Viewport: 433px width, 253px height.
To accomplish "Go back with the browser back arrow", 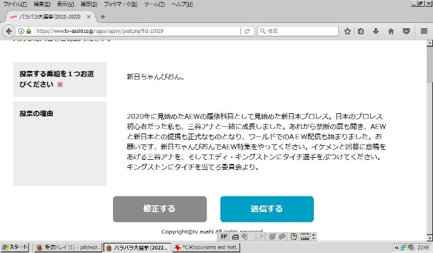I will tap(9, 31).
